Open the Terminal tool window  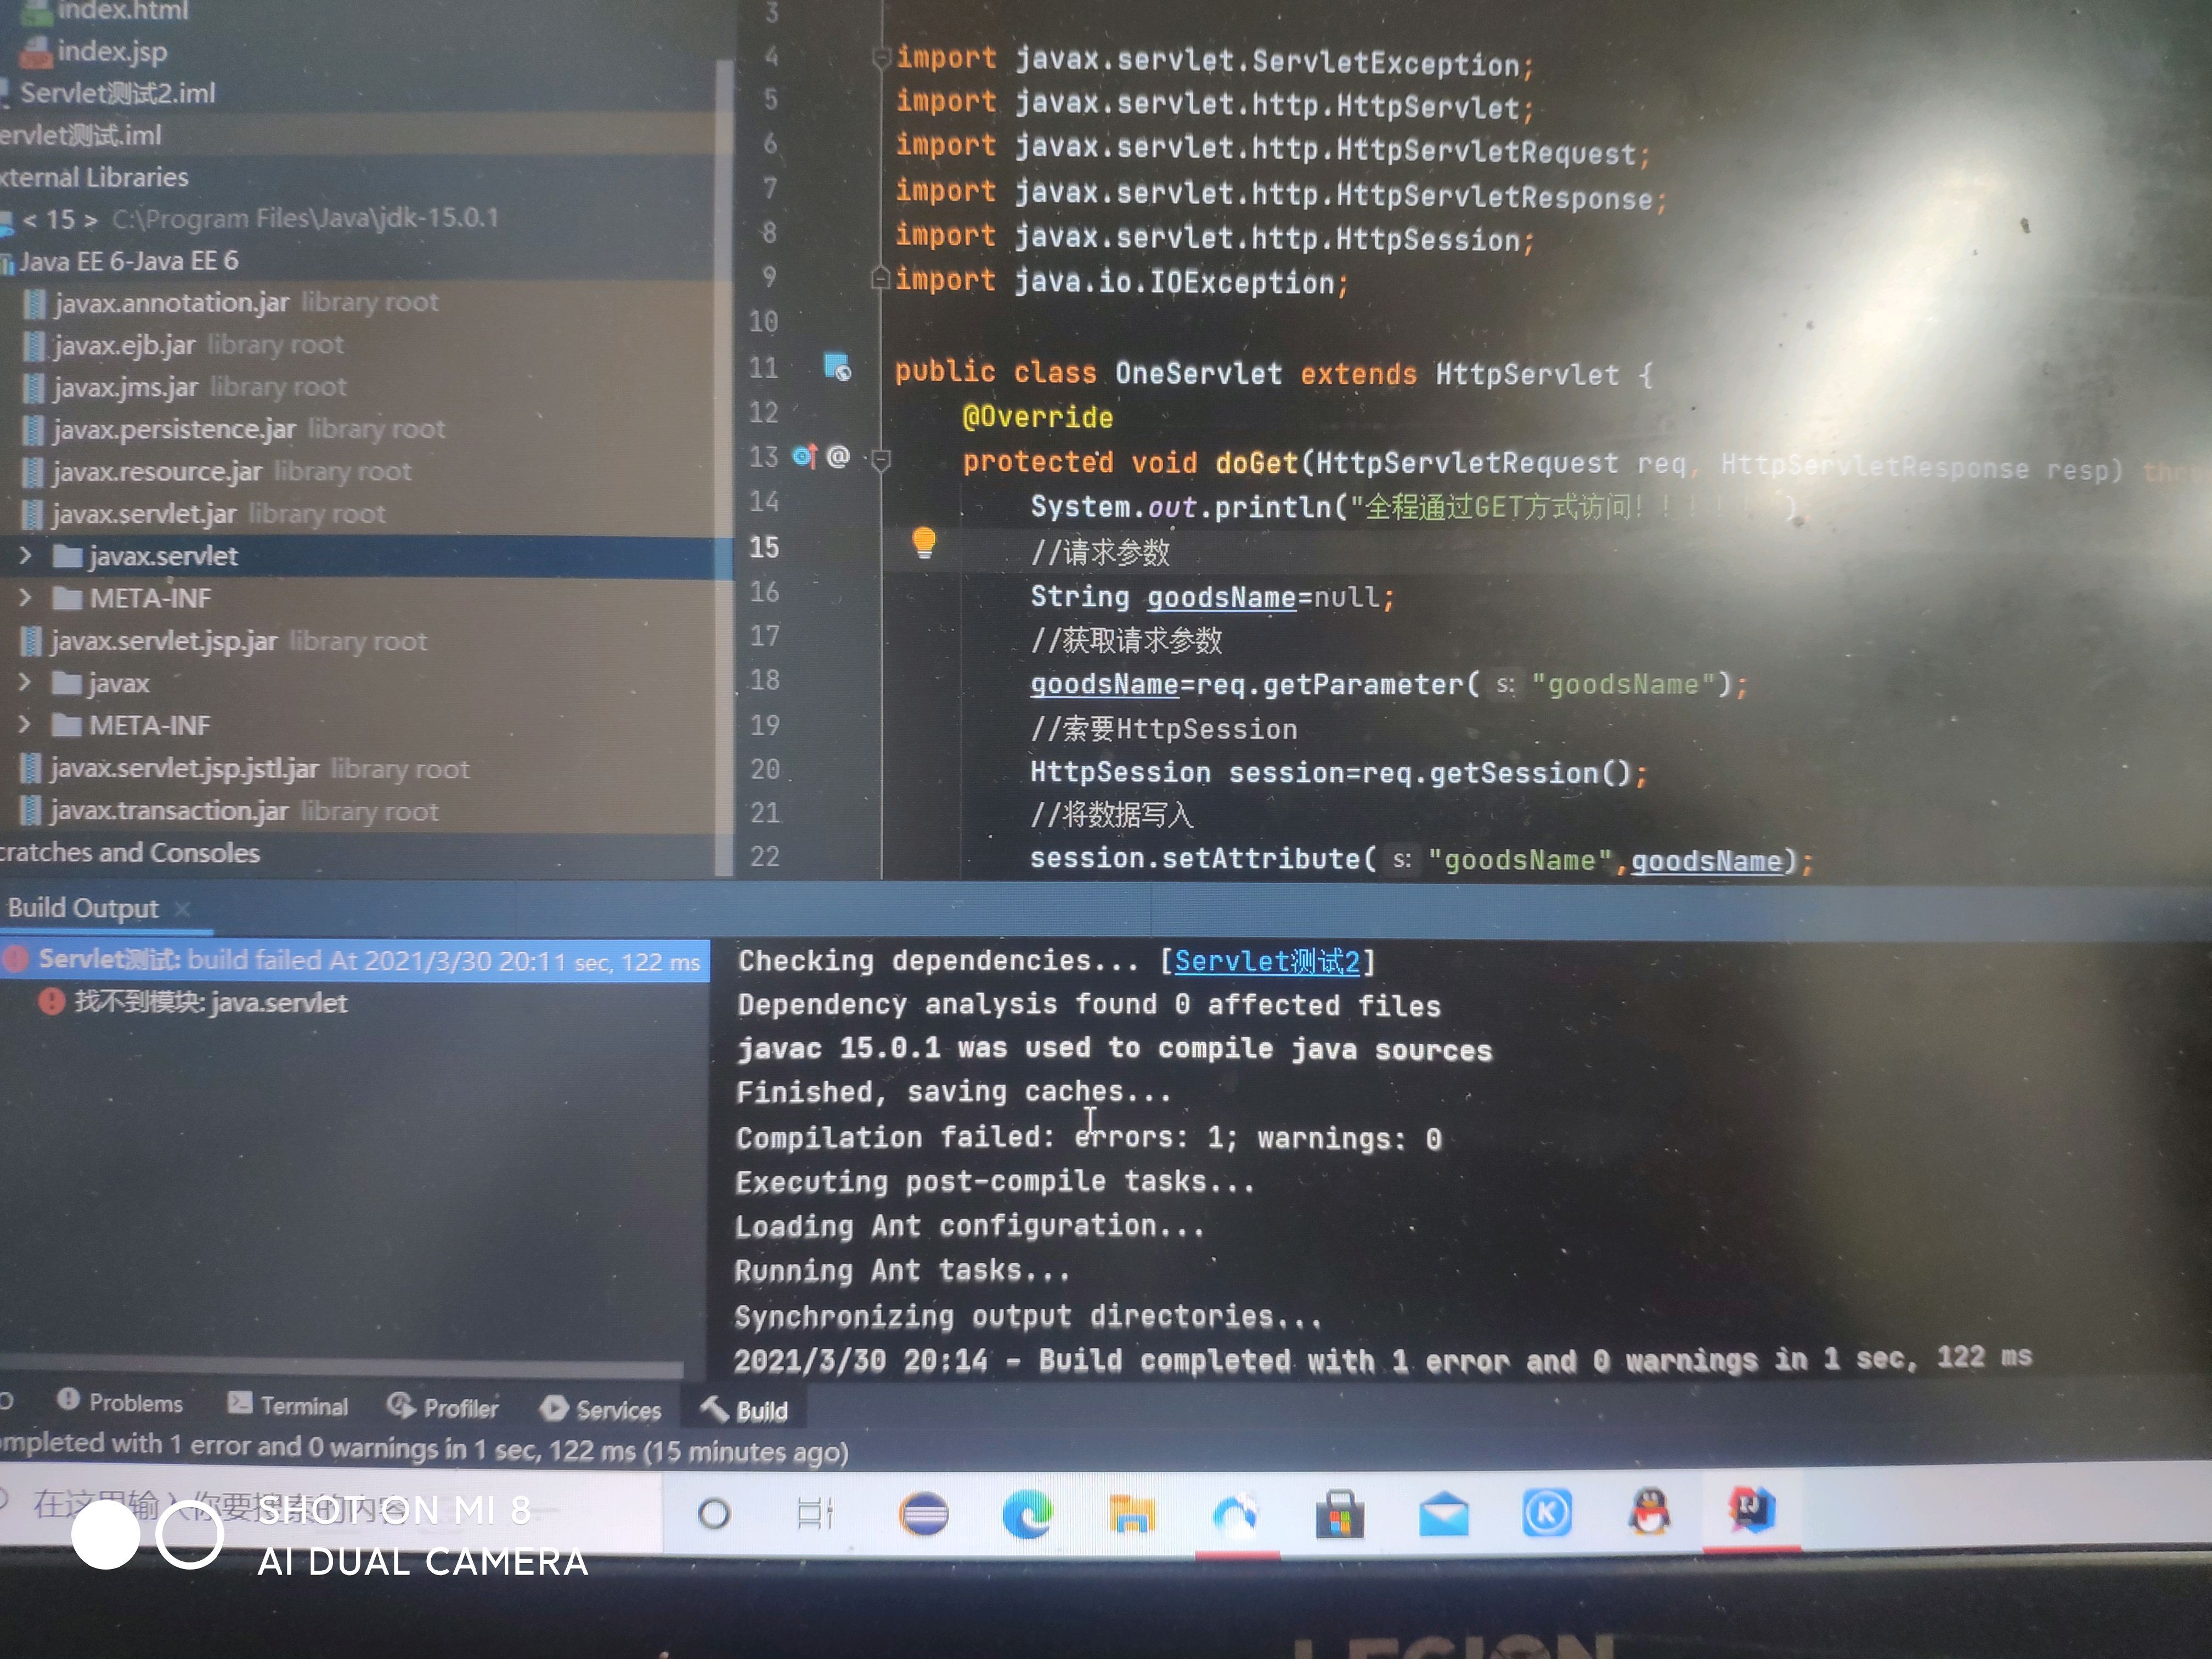click(x=288, y=1405)
